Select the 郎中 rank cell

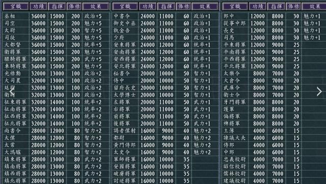point(229,16)
